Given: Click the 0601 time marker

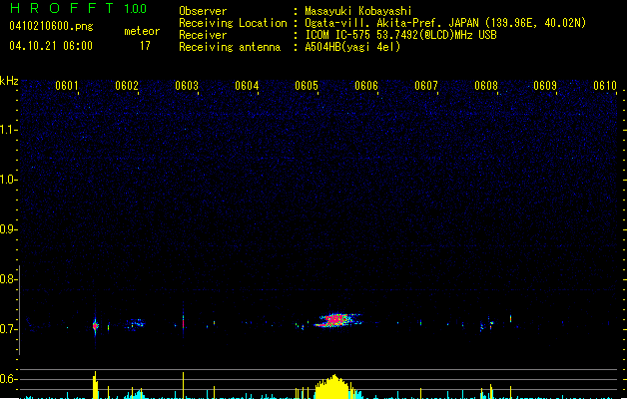Looking at the screenshot, I should (x=67, y=86).
